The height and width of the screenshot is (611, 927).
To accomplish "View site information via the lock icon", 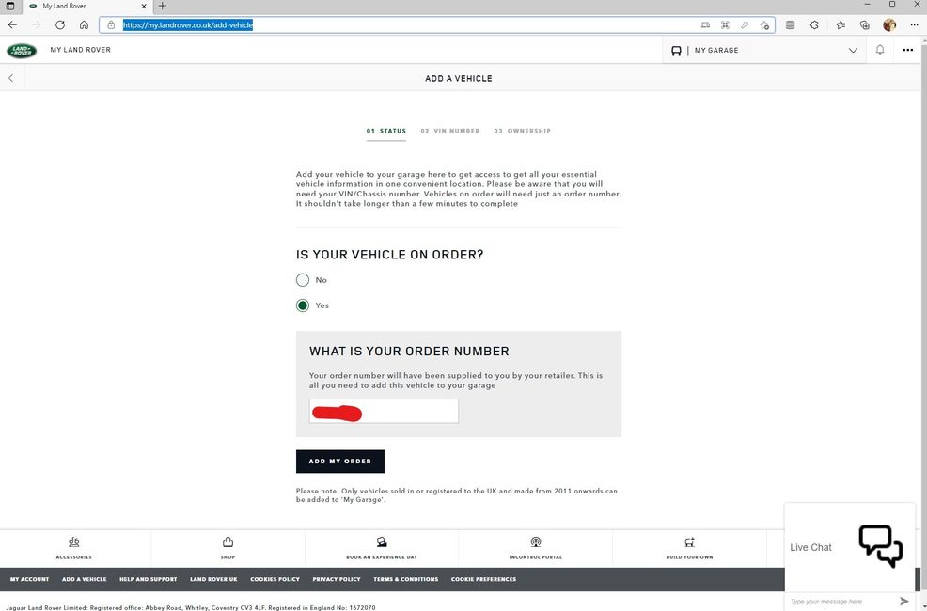I will (111, 24).
